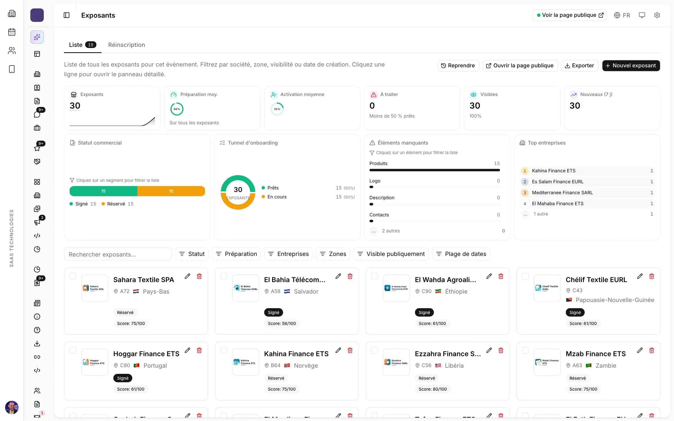Select the Chélif Textile EURL checkbox
The image size is (674, 421).
point(525,276)
